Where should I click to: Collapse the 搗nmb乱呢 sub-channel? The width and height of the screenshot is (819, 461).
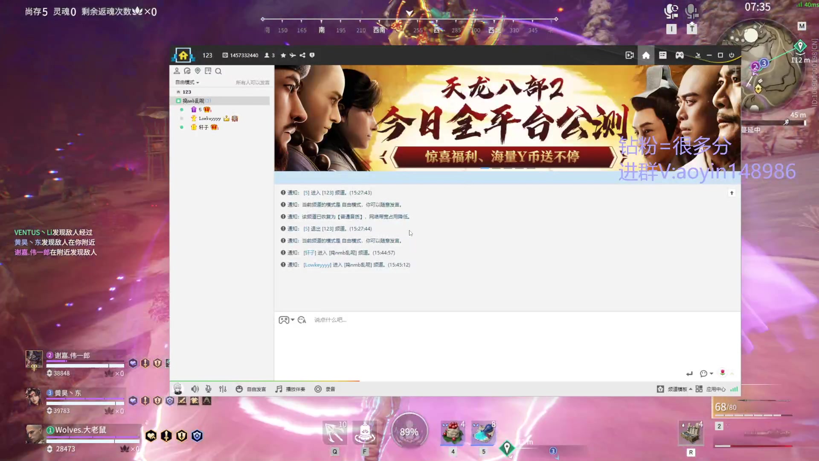178,101
